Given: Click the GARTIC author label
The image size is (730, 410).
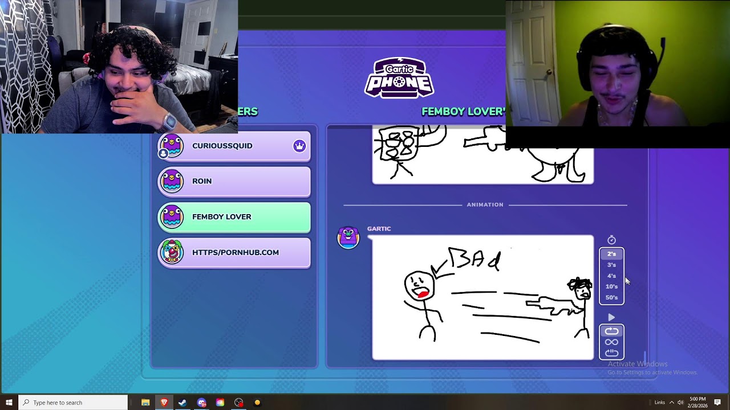Looking at the screenshot, I should pos(379,229).
